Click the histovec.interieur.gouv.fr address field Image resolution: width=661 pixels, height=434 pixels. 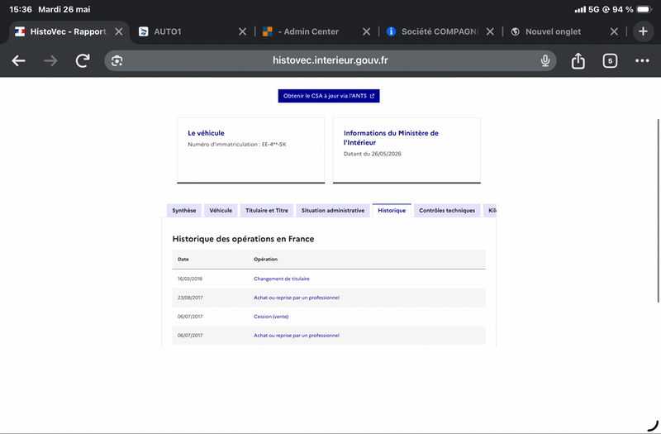click(x=330, y=60)
